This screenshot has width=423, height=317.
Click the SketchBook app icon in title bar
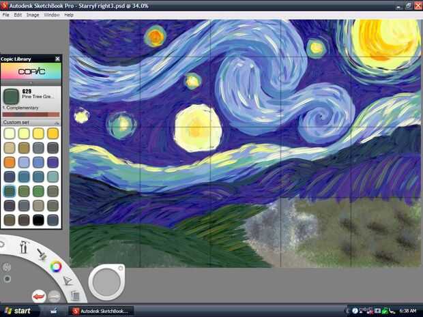[4, 5]
